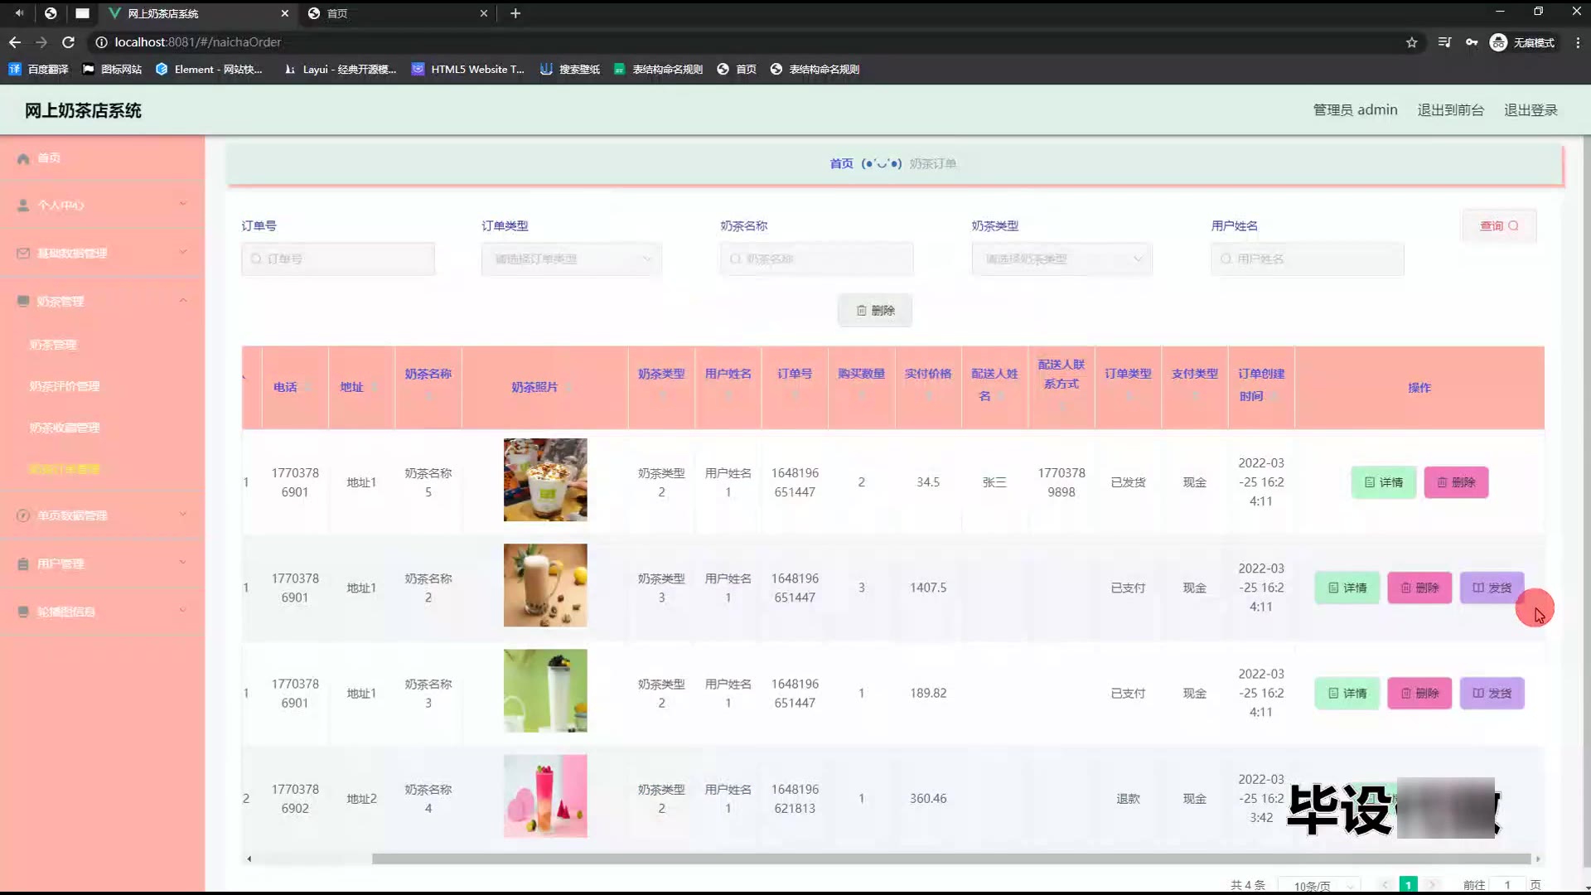The image size is (1591, 895).
Task: Open the 奶茶名称2 milk tea photo
Action: [x=545, y=585]
